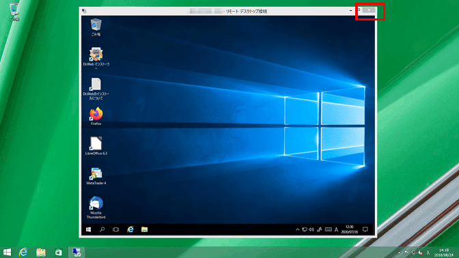459x258 pixels.
Task: Click the remote network tray icon
Action: point(305,229)
